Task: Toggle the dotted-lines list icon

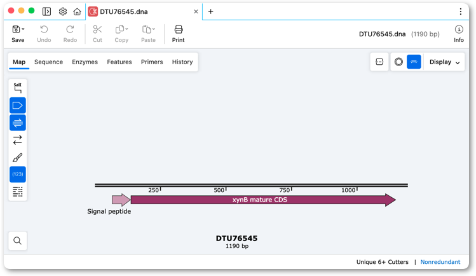Action: [18, 191]
